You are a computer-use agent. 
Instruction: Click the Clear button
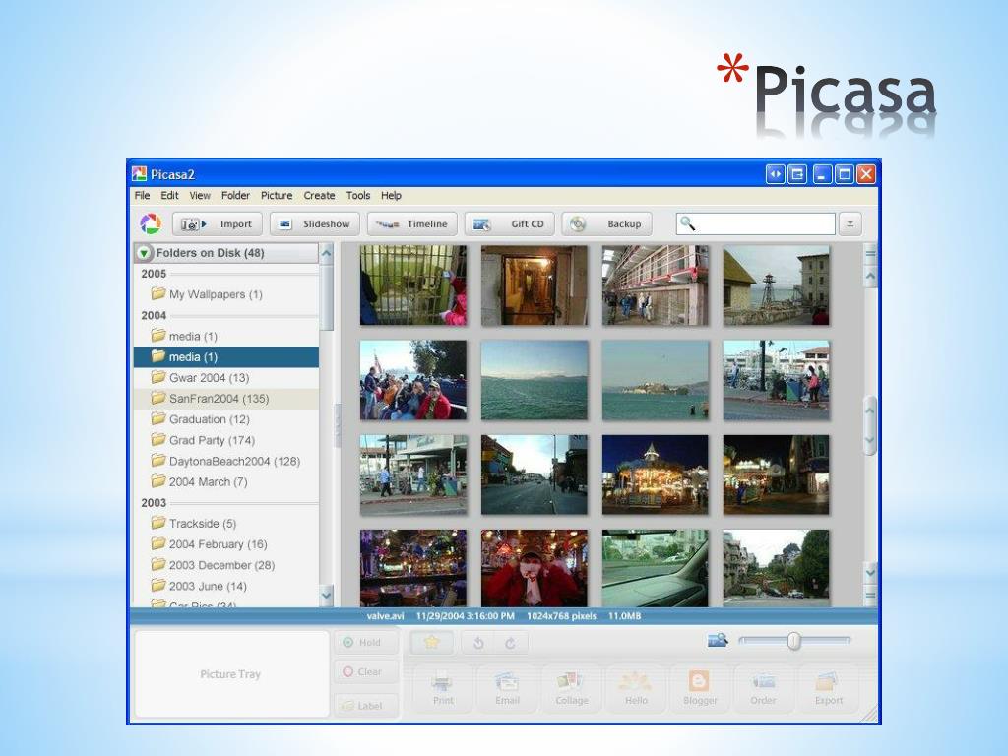[x=366, y=671]
